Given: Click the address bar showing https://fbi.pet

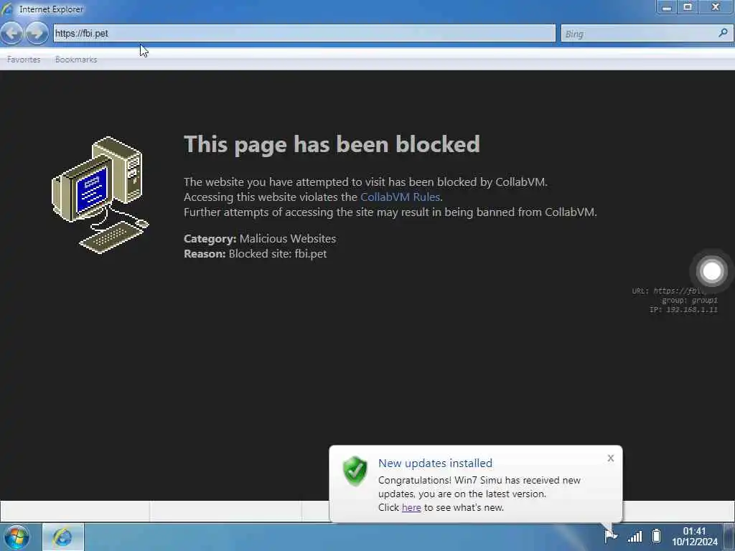Looking at the screenshot, I should 304,33.
